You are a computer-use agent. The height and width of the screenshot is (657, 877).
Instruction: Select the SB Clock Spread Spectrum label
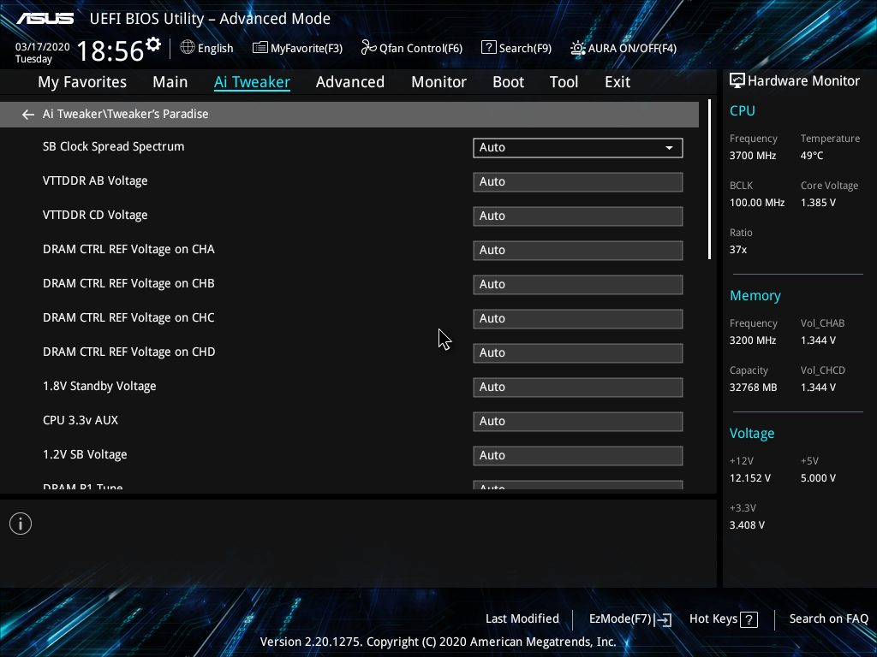tap(114, 146)
